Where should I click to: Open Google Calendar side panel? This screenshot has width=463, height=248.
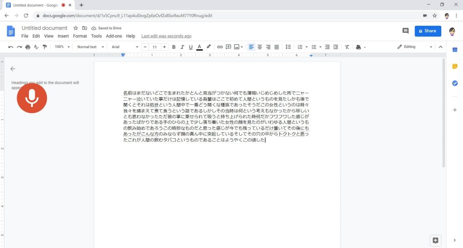coord(455,50)
